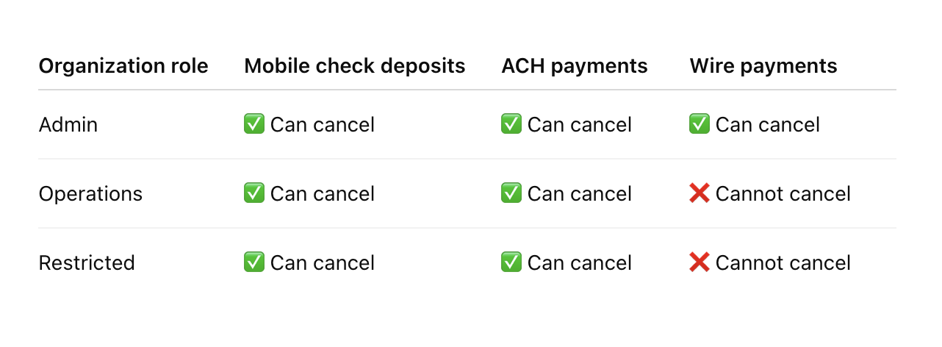The width and height of the screenshot is (942, 347).
Task: Click the green checkmark for Operations ACH payments
Action: click(511, 194)
